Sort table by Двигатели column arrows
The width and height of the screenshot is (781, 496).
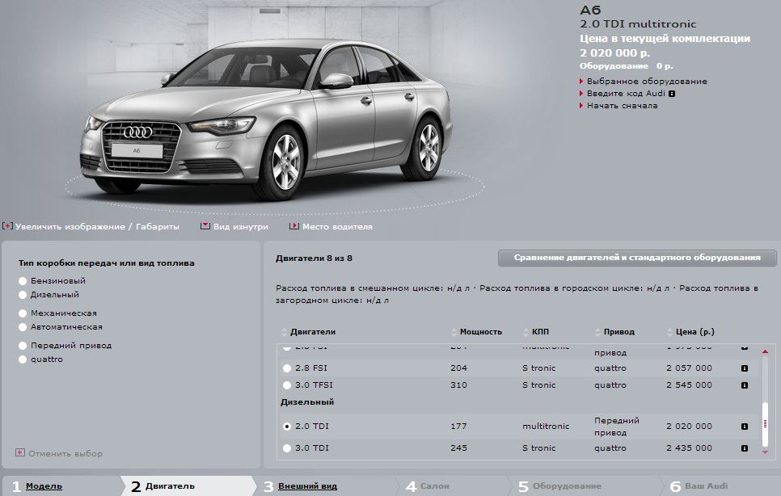click(285, 332)
